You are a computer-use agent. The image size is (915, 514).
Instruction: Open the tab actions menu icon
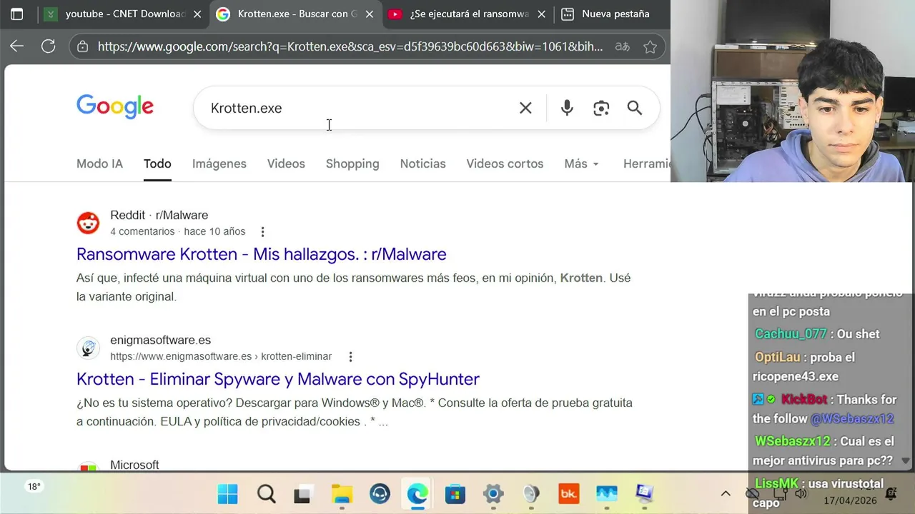[17, 14]
